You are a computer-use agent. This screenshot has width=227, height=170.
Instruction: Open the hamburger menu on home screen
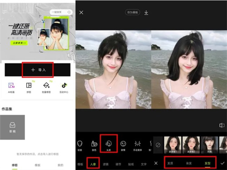[5, 12]
